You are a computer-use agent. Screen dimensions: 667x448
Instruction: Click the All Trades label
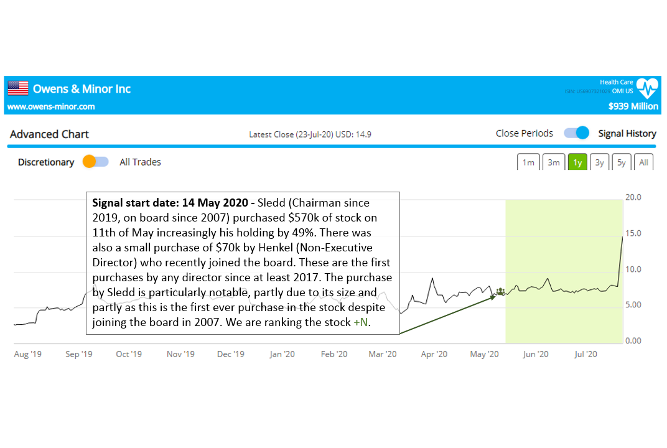pos(140,162)
